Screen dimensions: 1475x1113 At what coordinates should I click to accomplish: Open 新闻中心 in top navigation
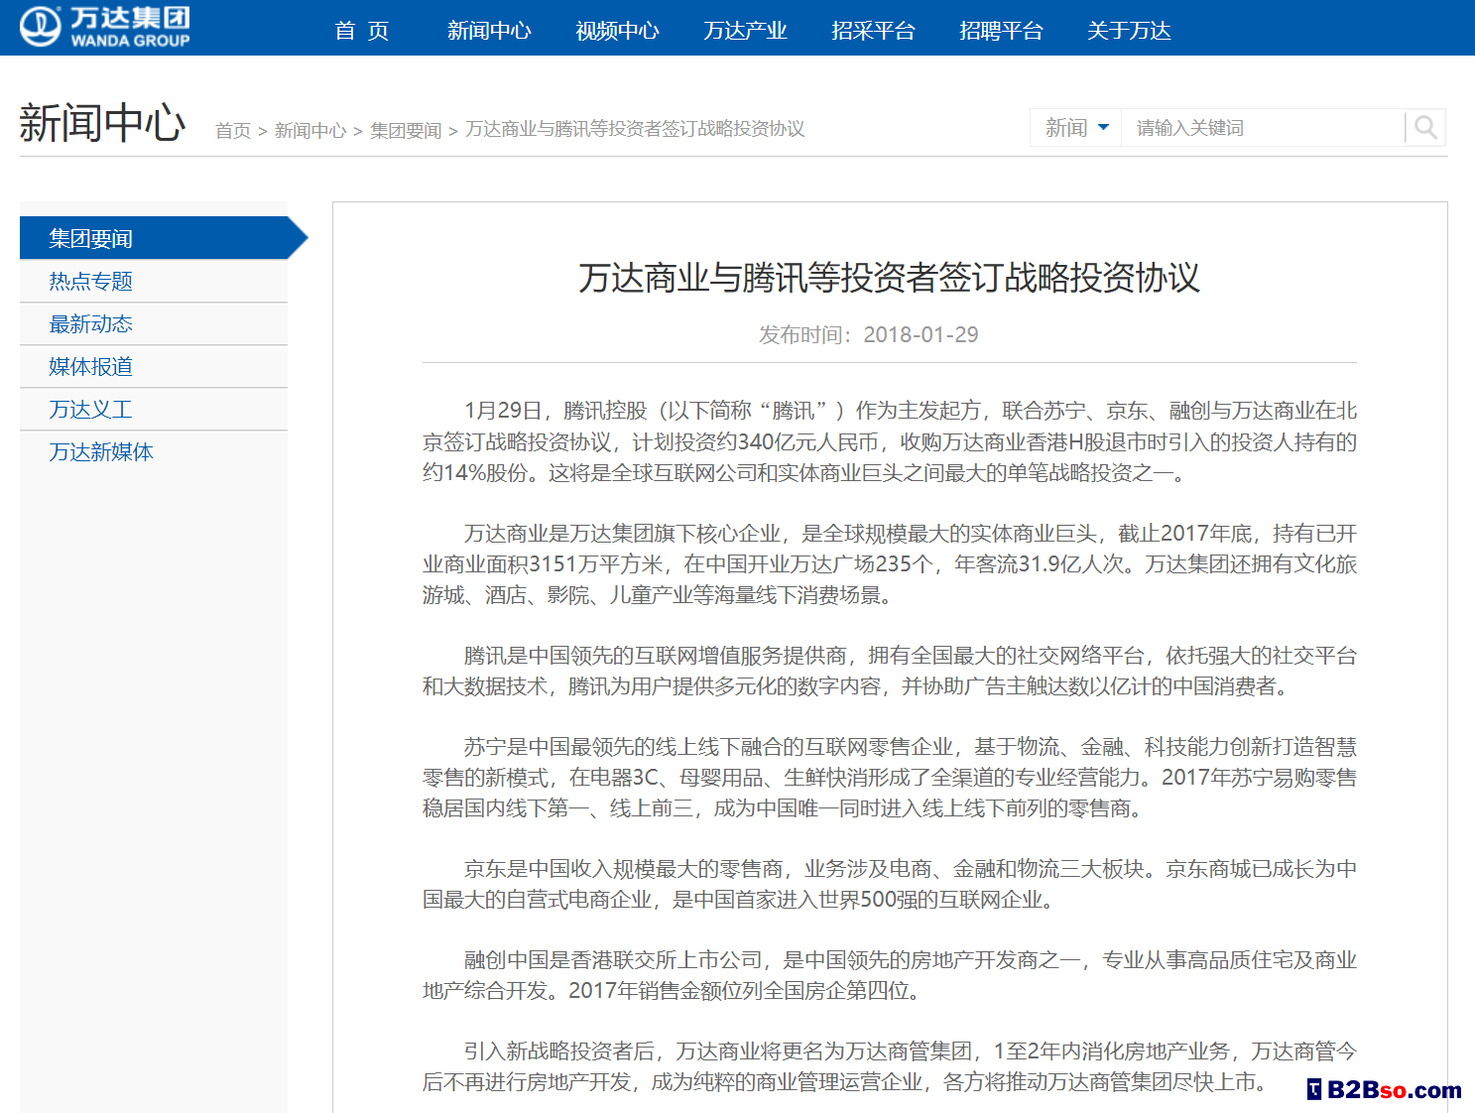click(489, 31)
